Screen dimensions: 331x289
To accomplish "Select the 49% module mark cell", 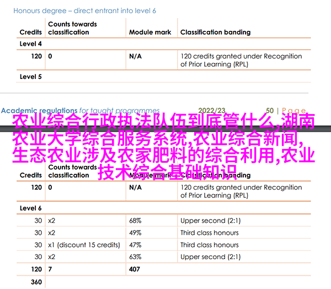I will point(135,233).
